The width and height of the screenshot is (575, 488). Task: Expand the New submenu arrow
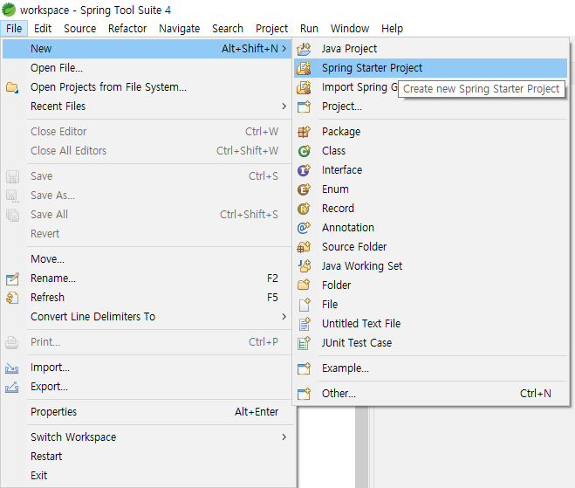pyautogui.click(x=284, y=48)
